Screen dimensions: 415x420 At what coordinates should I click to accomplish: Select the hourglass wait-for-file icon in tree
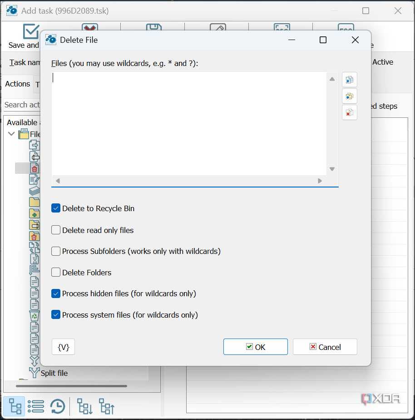tap(34, 259)
